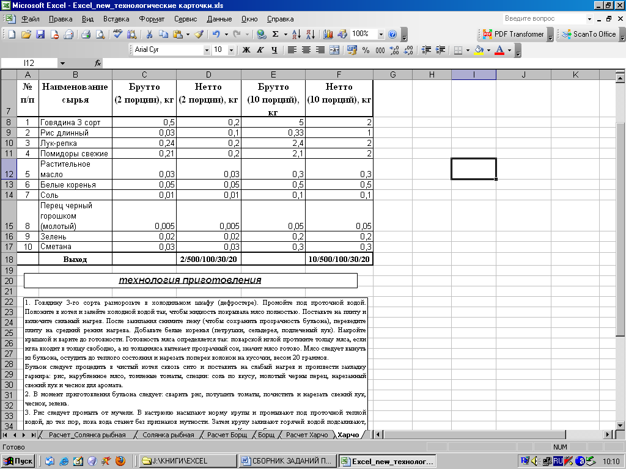The image size is (626, 469).
Task: Open zoom level dropdown 100%
Action: [x=381, y=34]
